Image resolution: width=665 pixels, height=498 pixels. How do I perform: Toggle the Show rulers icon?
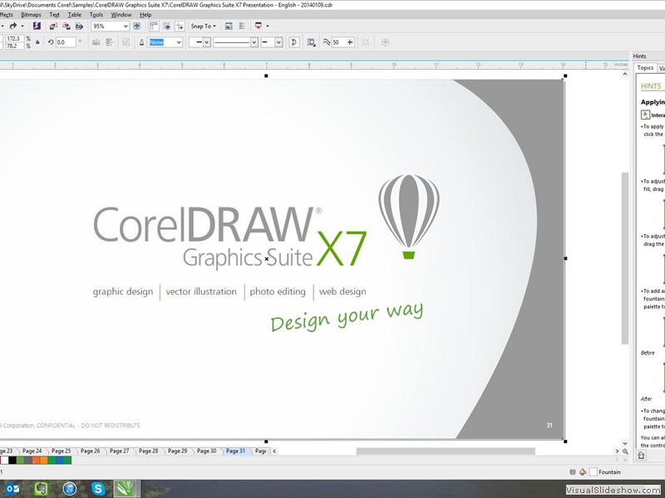click(x=154, y=27)
